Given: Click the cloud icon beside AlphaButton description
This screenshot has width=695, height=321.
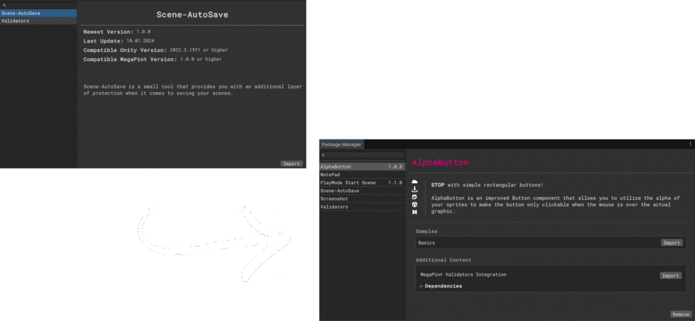Looking at the screenshot, I should pos(415,183).
